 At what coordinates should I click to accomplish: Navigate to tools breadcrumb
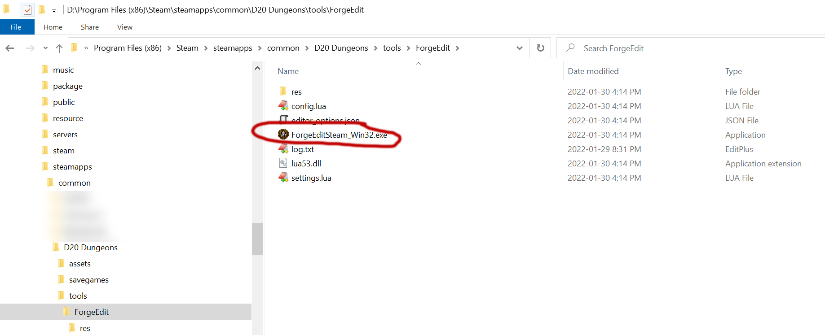point(392,48)
